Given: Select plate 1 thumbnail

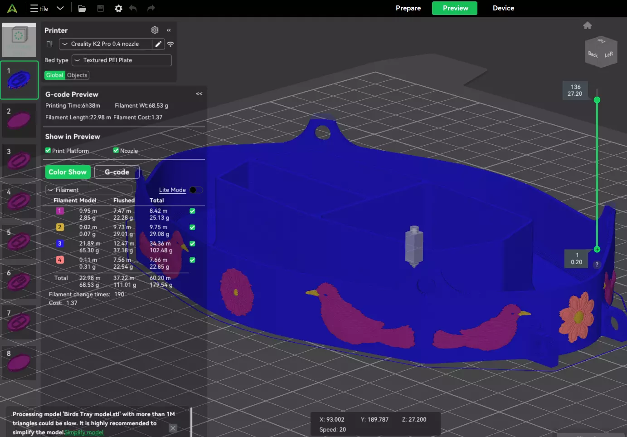Looking at the screenshot, I should point(19,80).
